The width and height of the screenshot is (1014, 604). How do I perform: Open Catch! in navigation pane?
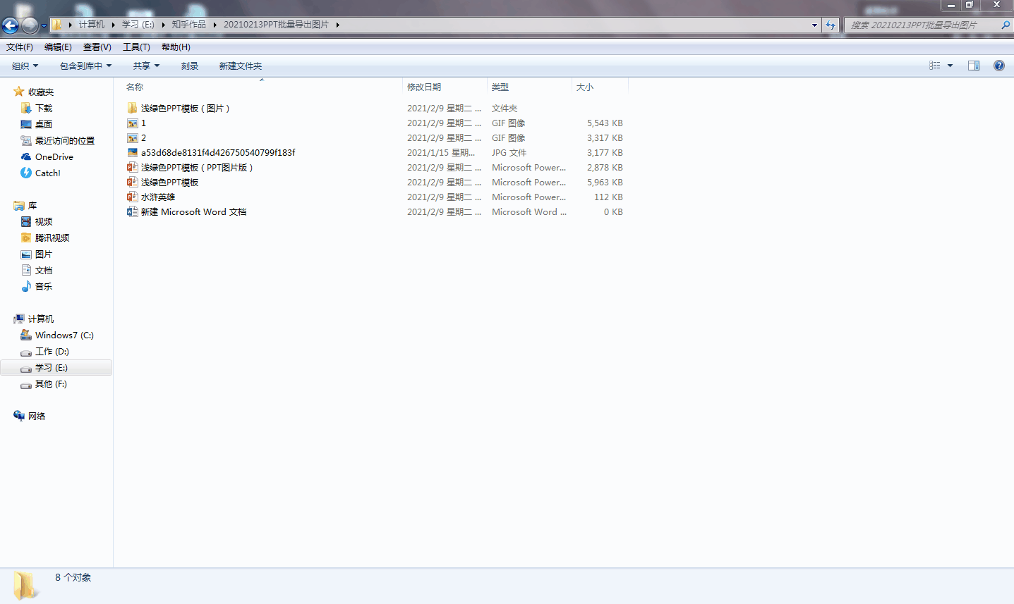(x=48, y=173)
